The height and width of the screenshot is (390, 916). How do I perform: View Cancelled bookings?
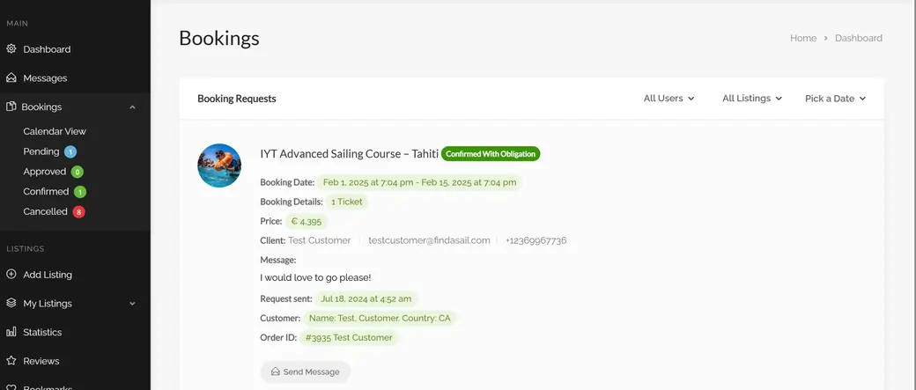coord(45,211)
